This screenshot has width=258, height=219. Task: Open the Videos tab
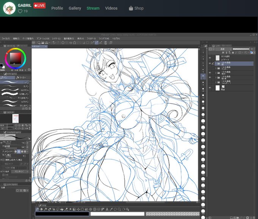click(x=111, y=8)
